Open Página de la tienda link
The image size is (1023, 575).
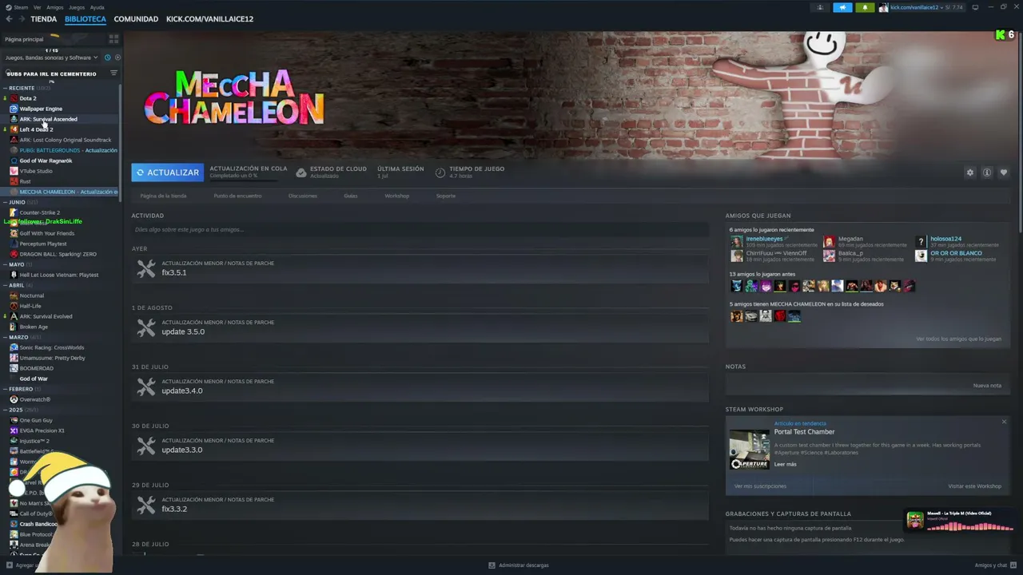[163, 196]
